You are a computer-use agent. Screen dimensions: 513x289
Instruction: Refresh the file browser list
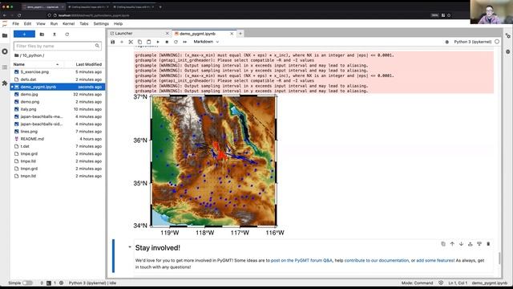(67, 34)
